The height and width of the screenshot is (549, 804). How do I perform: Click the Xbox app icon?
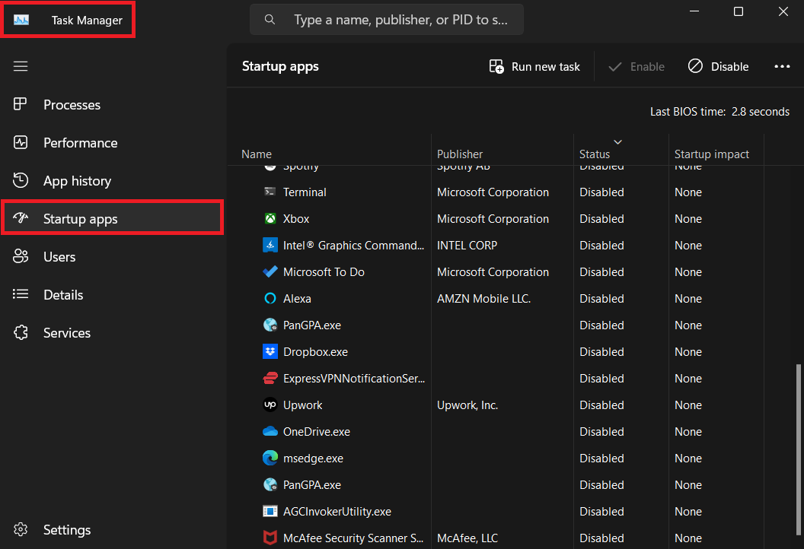(270, 219)
